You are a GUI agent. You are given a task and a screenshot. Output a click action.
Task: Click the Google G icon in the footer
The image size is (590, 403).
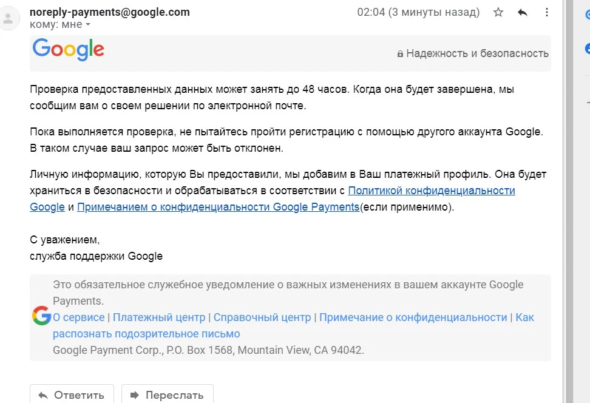pyautogui.click(x=41, y=316)
